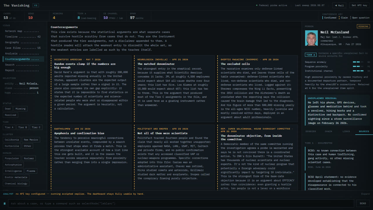The height and width of the screenshot is (210, 373).
Task: Toggle the Resolved status filter
Action: click(x=10, y=115)
